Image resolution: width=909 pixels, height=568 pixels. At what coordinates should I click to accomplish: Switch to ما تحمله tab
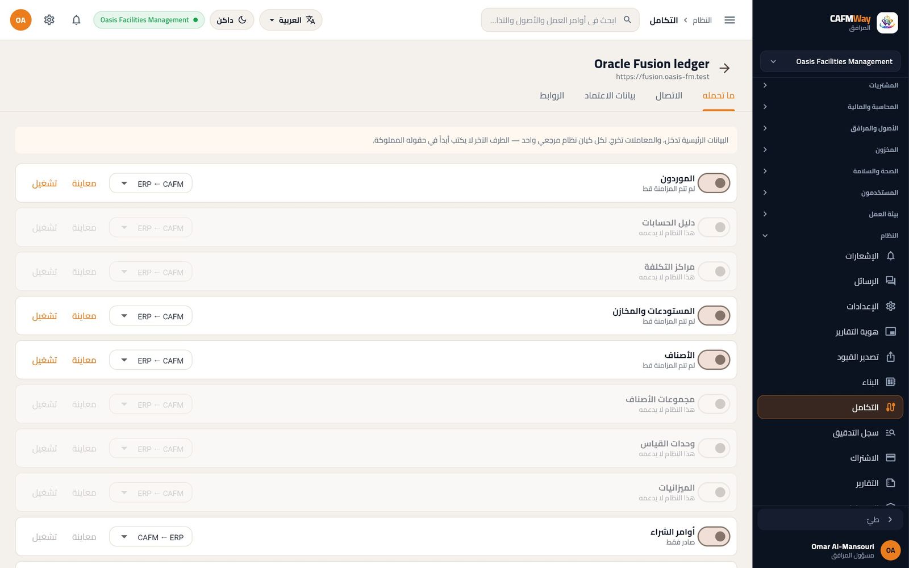(x=719, y=95)
